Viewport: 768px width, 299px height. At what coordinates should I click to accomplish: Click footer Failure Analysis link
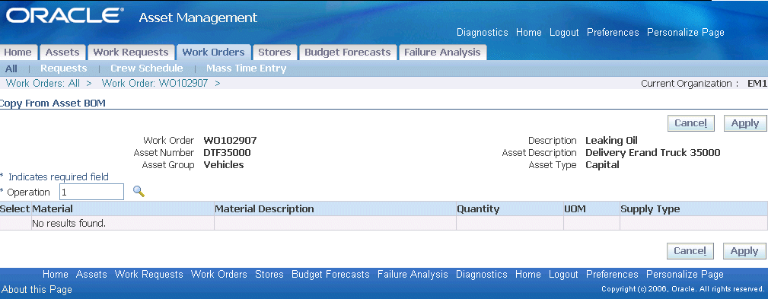coord(413,275)
